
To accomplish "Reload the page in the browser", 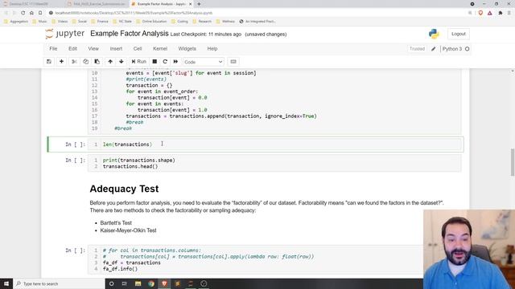I will pos(23,13).
